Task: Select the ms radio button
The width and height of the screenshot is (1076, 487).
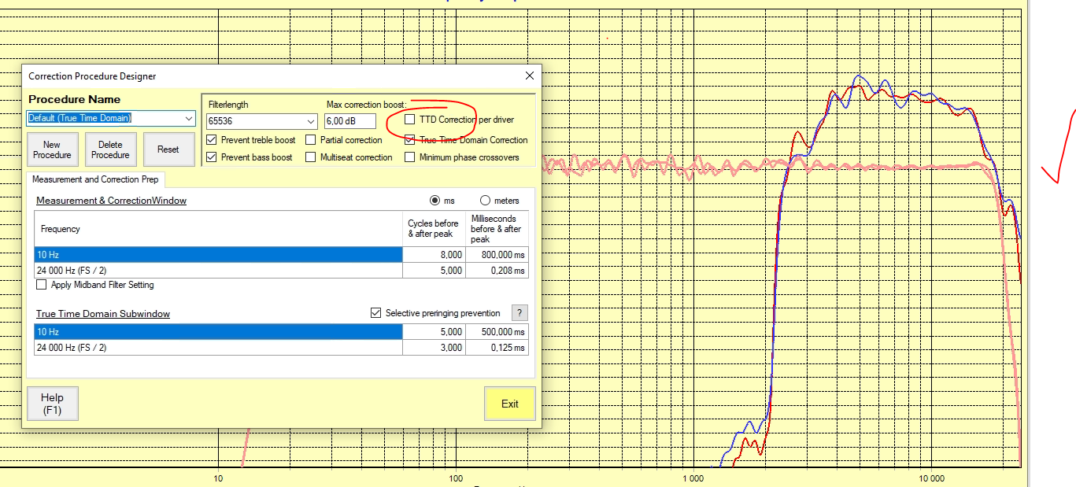Action: pos(434,201)
